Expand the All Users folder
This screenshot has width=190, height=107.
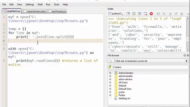110,82
